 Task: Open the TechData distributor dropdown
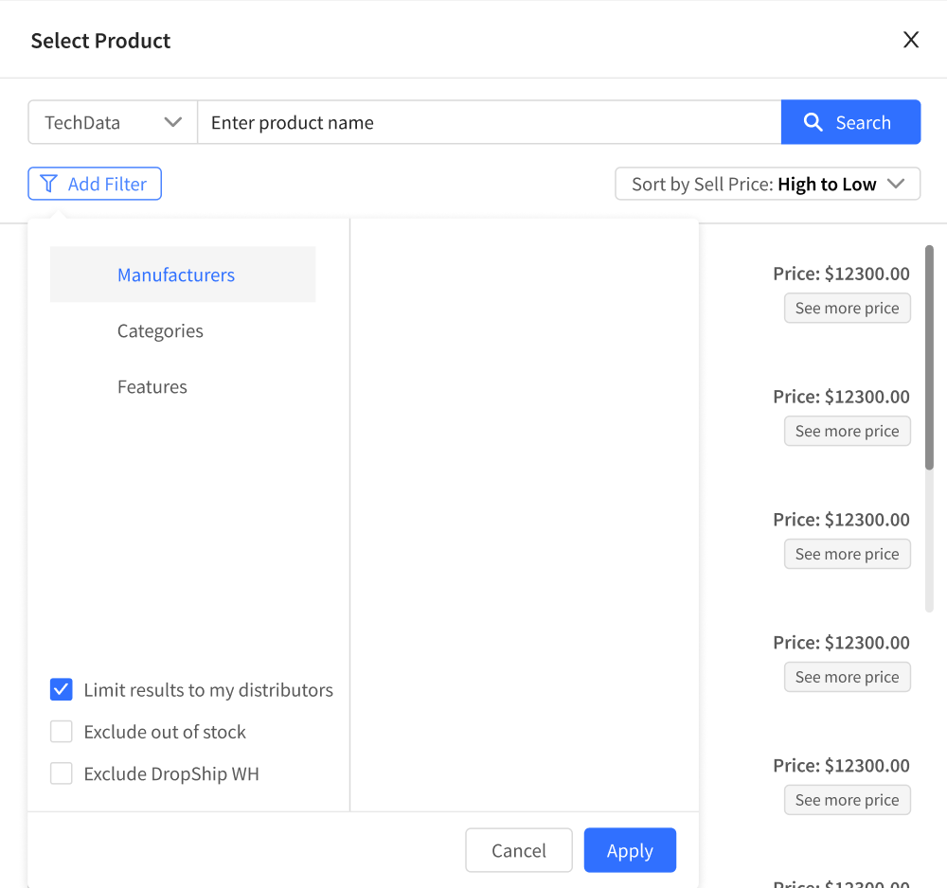pyautogui.click(x=113, y=122)
